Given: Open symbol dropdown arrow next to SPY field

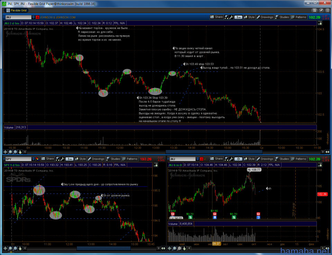Looking at the screenshot, I should 34,159.
